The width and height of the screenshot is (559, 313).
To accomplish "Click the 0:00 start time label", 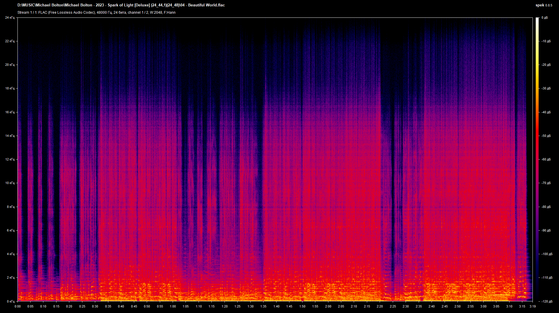I will point(18,306).
